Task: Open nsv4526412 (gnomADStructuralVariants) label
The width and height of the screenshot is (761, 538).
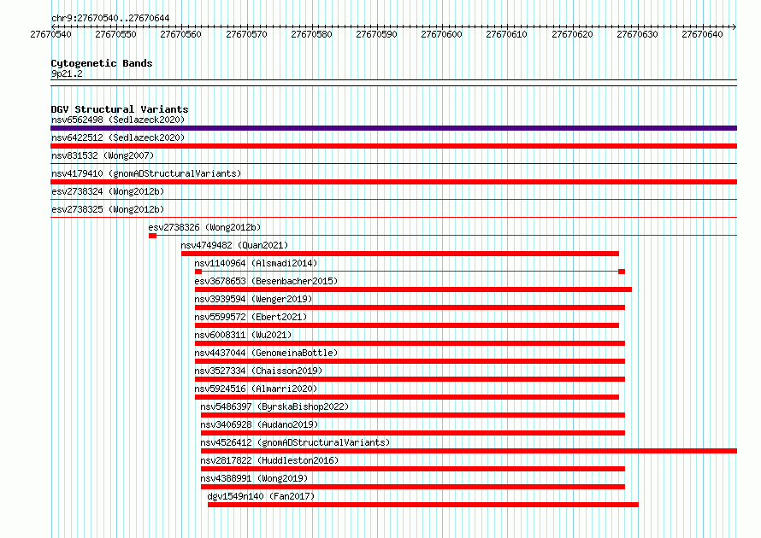Action: 295,442
